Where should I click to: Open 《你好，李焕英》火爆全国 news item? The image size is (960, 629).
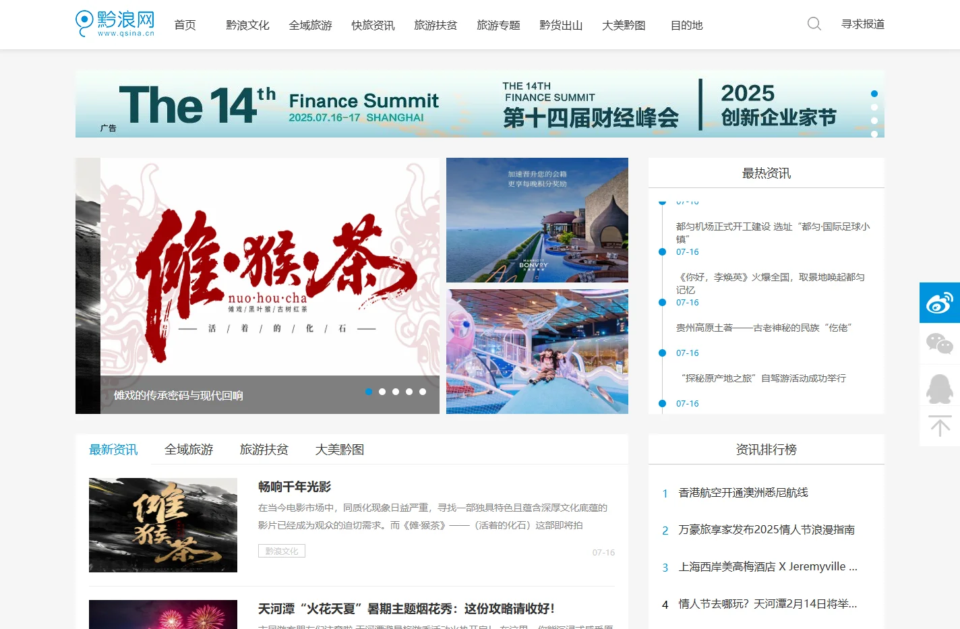pos(771,283)
